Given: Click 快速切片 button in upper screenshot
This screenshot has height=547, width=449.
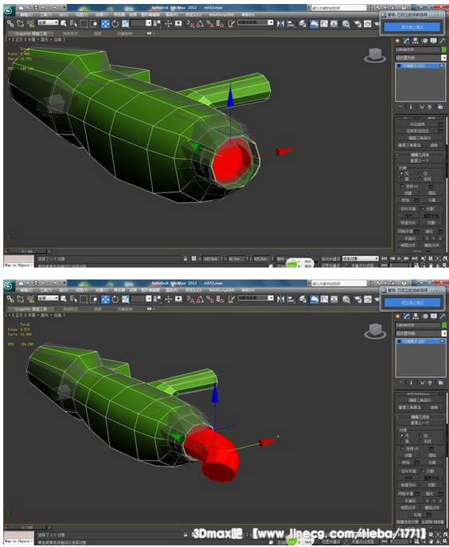Looking at the screenshot, I should (408, 223).
